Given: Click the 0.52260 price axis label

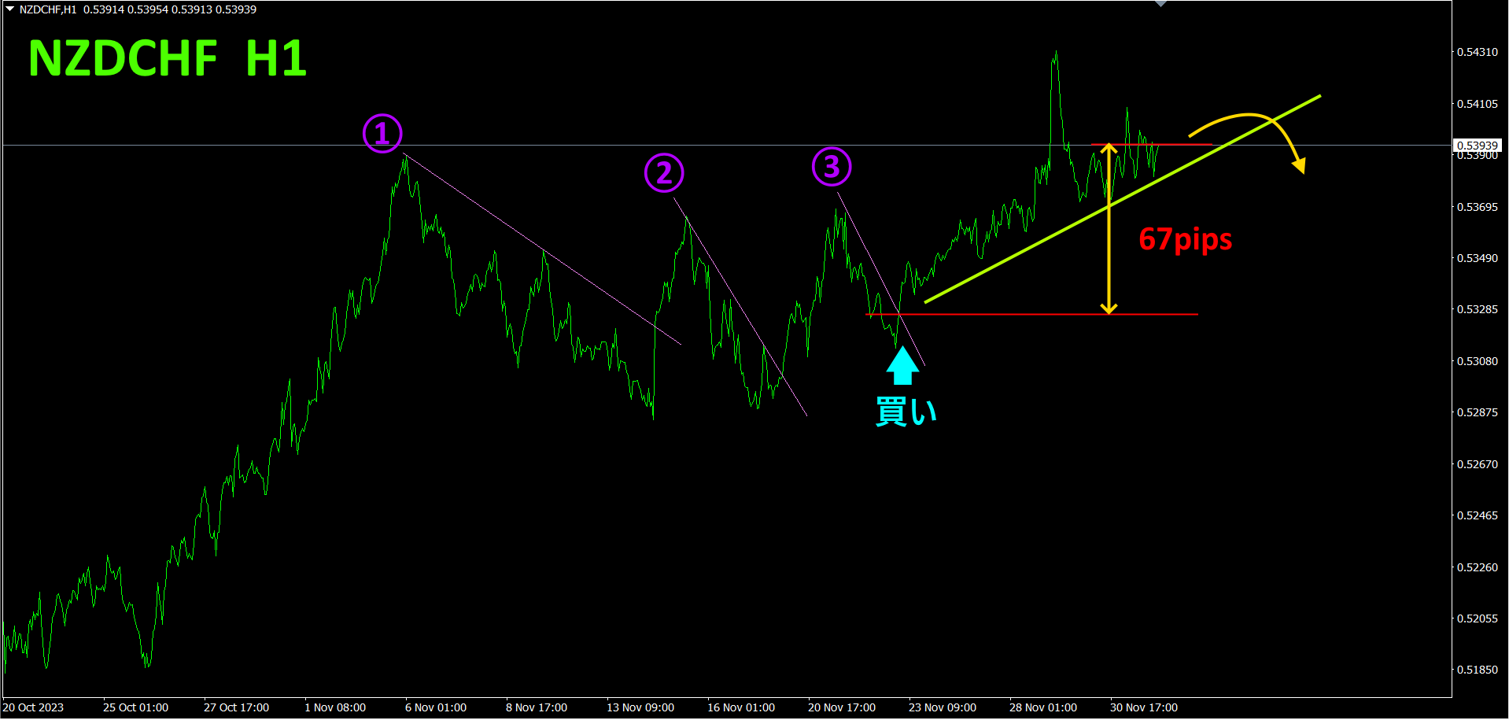Looking at the screenshot, I should 1478,567.
